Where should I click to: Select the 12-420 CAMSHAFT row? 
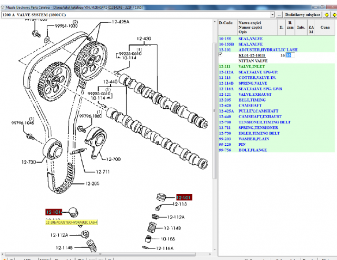pyautogui.click(x=276, y=106)
